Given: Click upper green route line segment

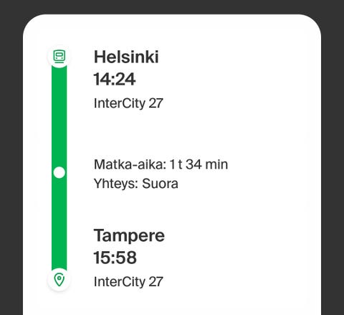Looking at the screenshot, I should click(x=59, y=117).
